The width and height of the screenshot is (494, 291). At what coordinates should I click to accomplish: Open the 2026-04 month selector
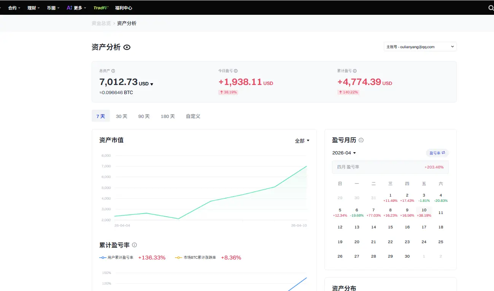[344, 153]
